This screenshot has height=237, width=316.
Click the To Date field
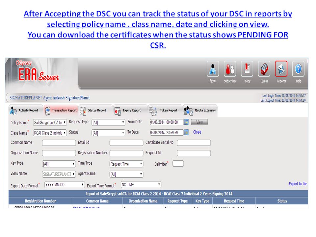167,132
